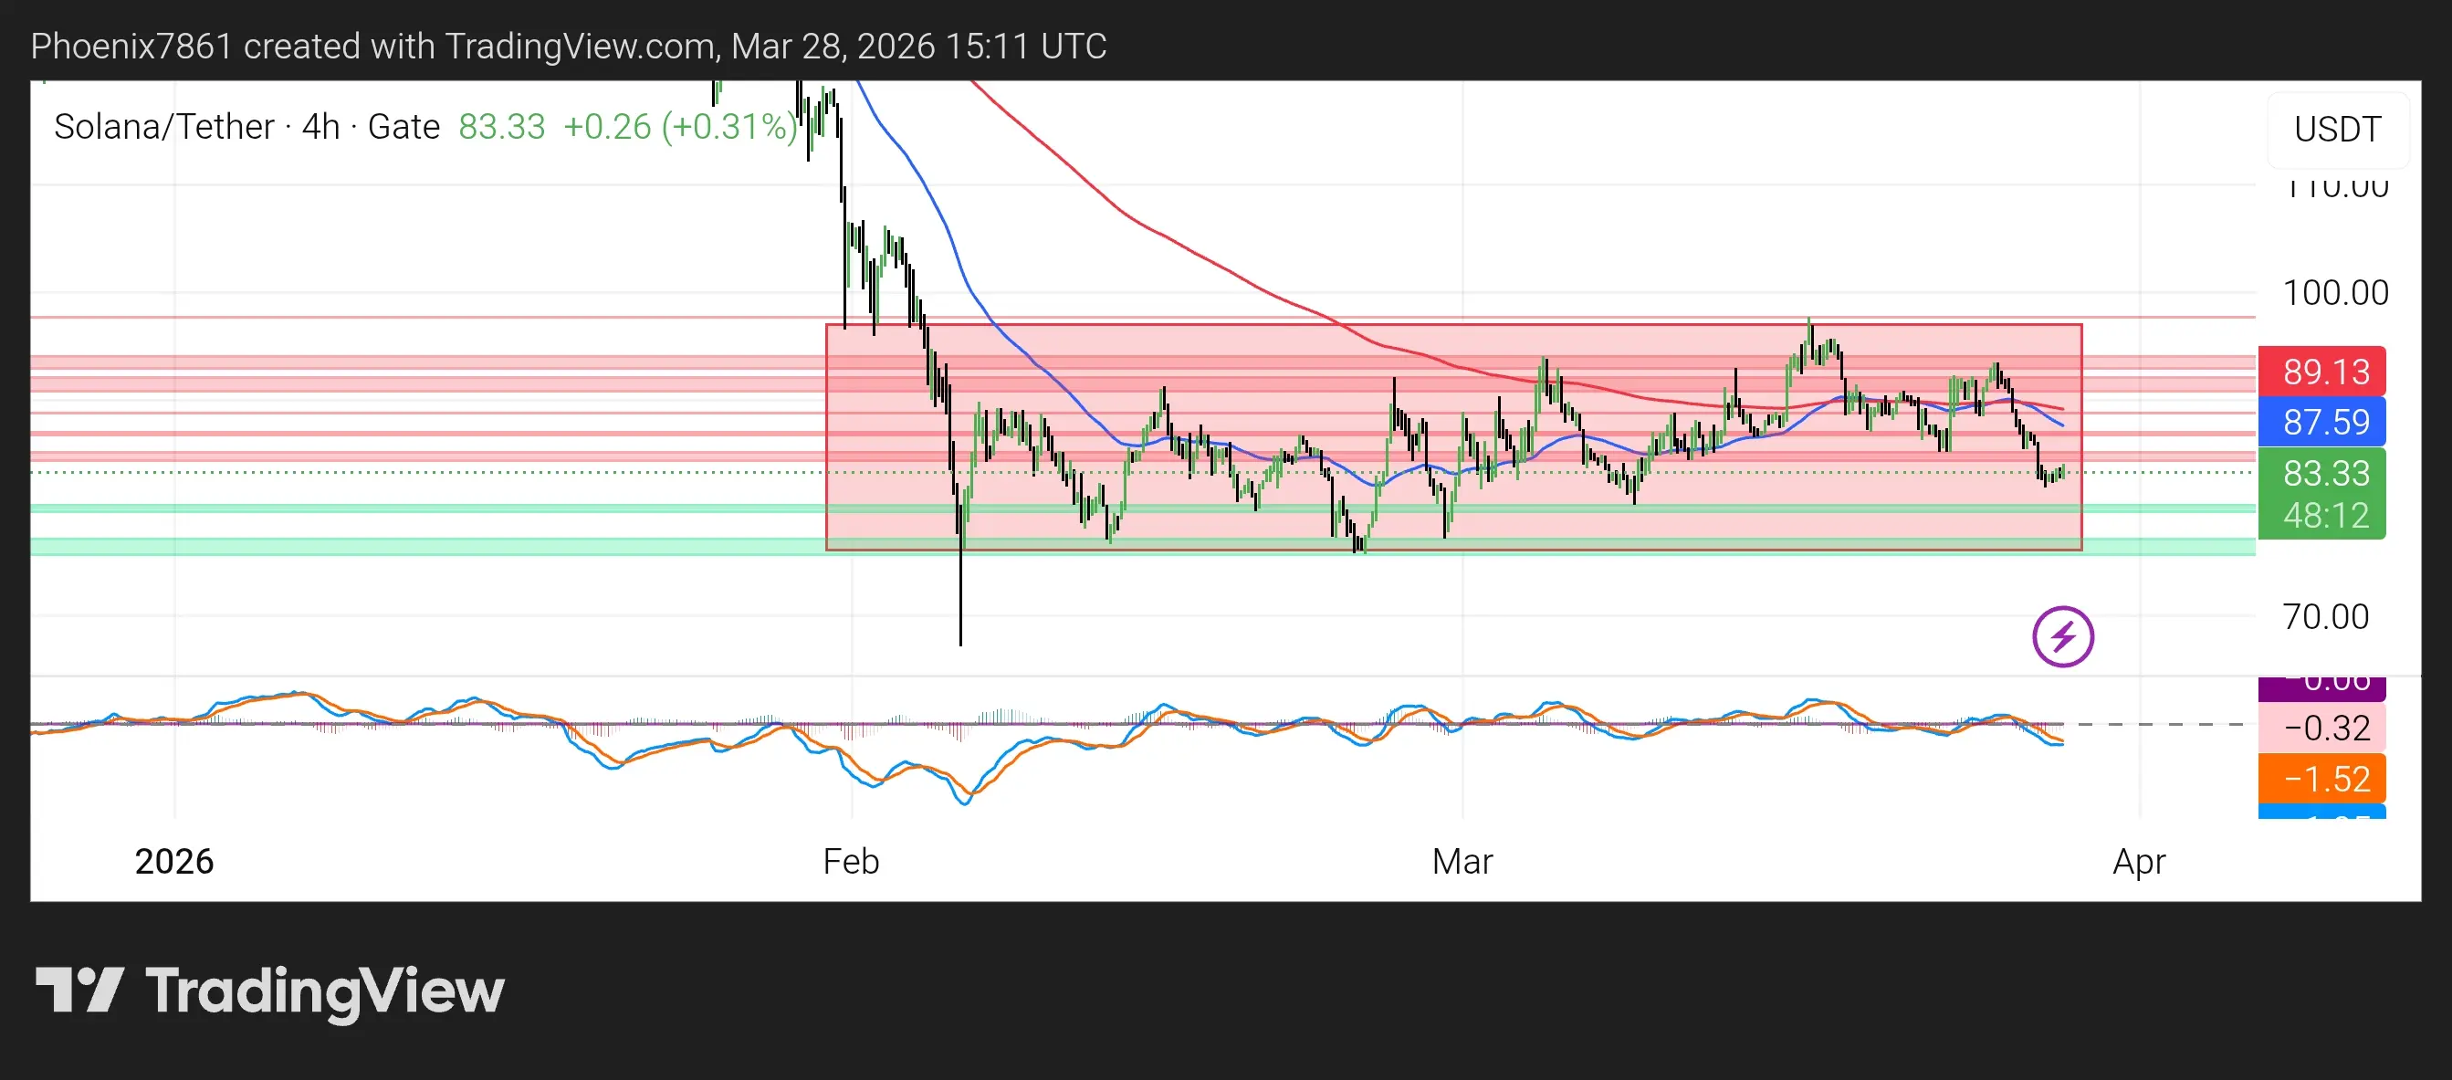
Task: Open the USDT currency selector
Action: click(2337, 129)
